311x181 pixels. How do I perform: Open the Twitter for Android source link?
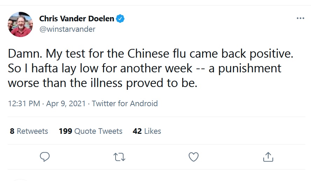pyautogui.click(x=125, y=103)
